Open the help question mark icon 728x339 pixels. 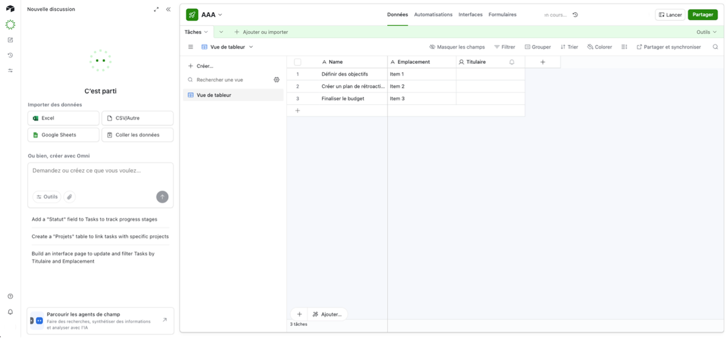[x=10, y=297]
